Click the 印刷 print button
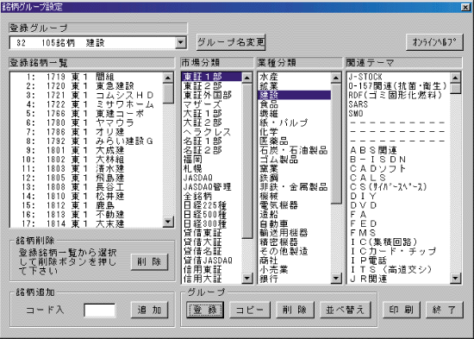Viewport: 474px width, 339px height. 402,310
